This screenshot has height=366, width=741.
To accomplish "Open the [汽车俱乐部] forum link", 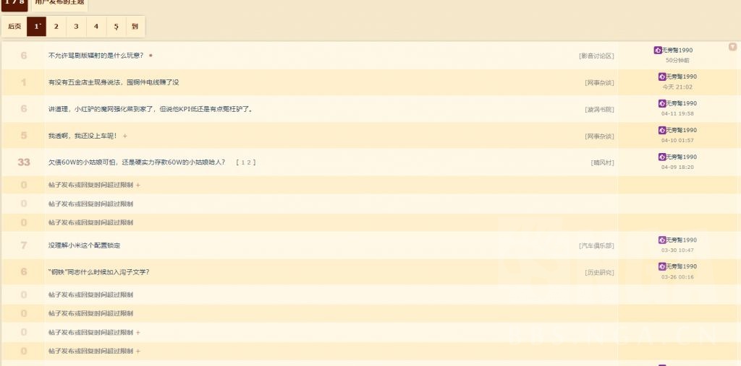I will pos(596,245).
